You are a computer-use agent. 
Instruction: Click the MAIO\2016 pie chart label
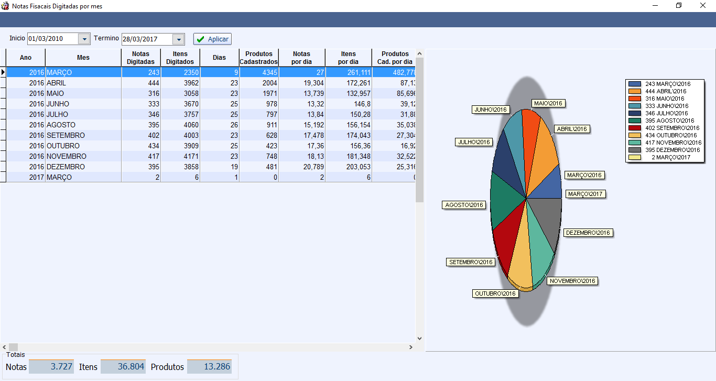(548, 103)
